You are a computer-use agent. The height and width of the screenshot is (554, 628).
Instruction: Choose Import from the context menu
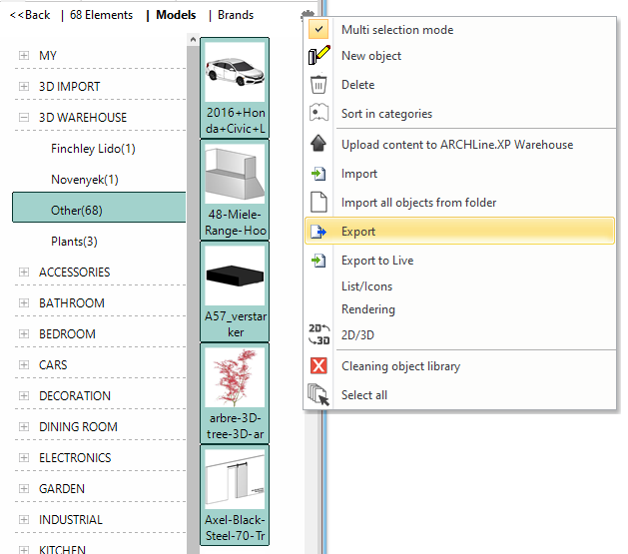click(x=460, y=174)
